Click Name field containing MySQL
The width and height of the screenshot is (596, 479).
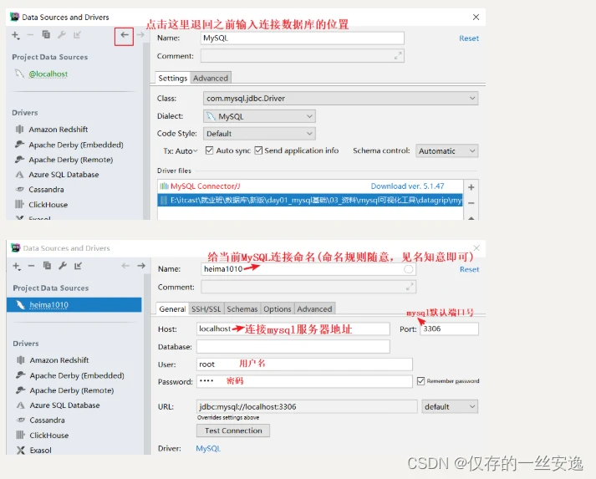tap(303, 38)
